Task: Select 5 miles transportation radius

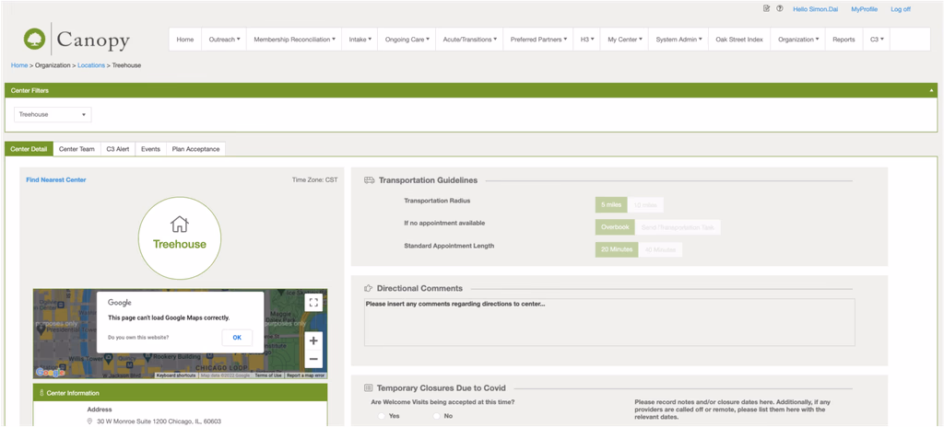Action: point(611,204)
